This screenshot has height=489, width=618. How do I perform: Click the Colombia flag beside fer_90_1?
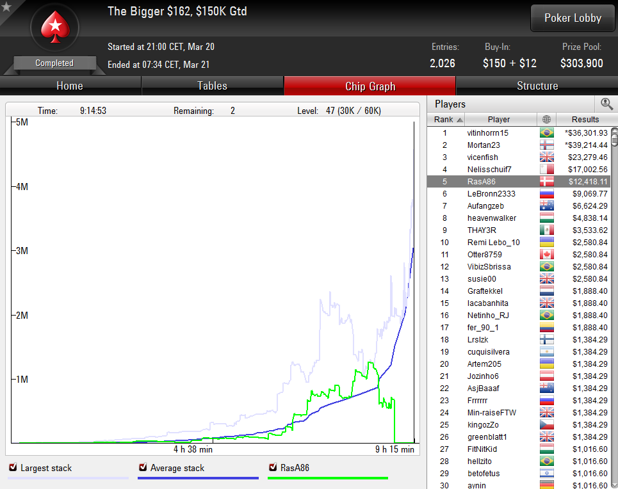(547, 328)
